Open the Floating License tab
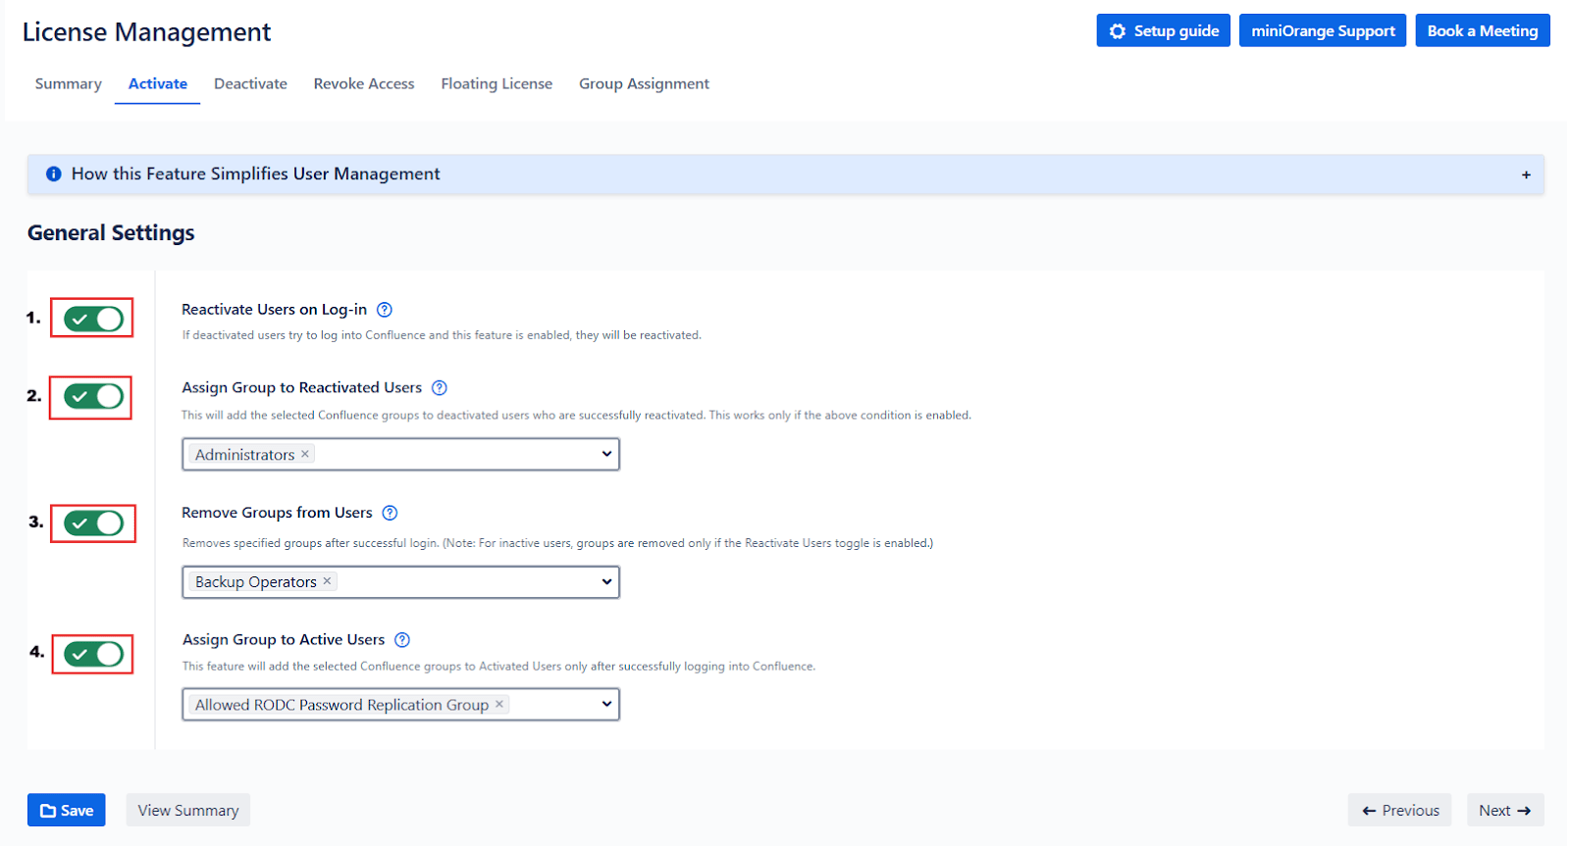The height and width of the screenshot is (846, 1570). click(497, 84)
